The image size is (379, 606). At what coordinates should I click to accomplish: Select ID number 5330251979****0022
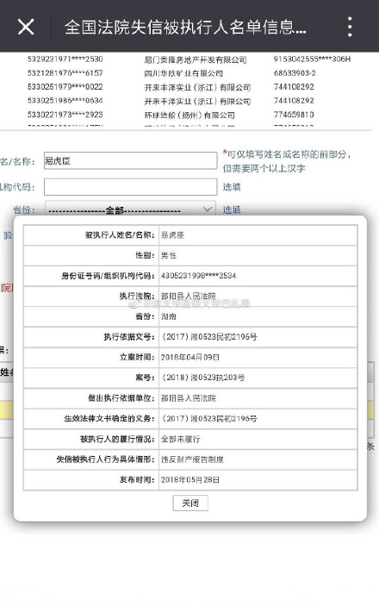(x=65, y=87)
